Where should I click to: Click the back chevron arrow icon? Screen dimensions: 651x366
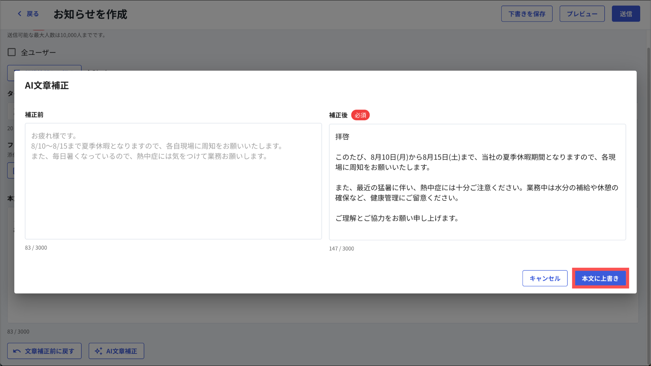pos(20,14)
